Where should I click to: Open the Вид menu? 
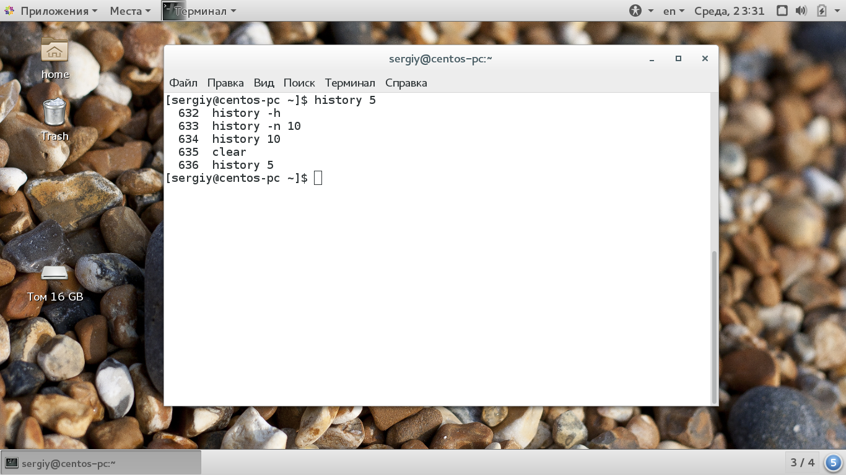tap(264, 83)
